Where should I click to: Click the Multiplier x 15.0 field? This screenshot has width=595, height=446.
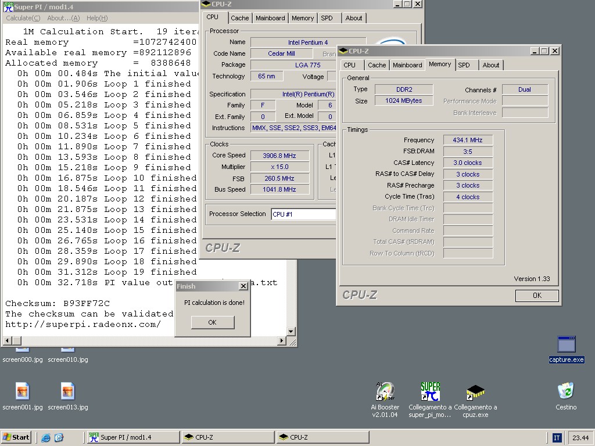[279, 167]
